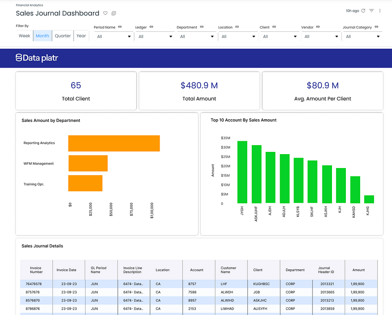Click the Invoice Number column header
This screenshot has height=315, width=392.
click(x=36, y=270)
